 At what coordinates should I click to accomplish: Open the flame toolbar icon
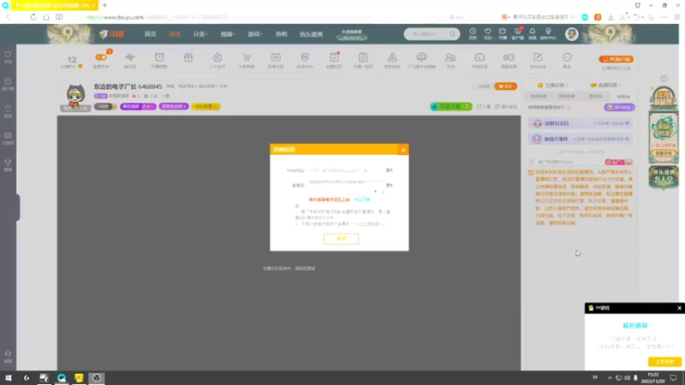(217, 57)
